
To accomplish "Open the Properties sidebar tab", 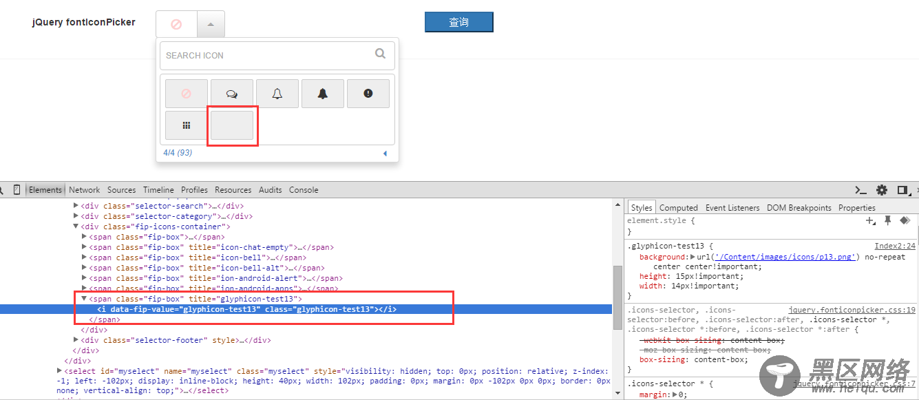I will pyautogui.click(x=857, y=207).
